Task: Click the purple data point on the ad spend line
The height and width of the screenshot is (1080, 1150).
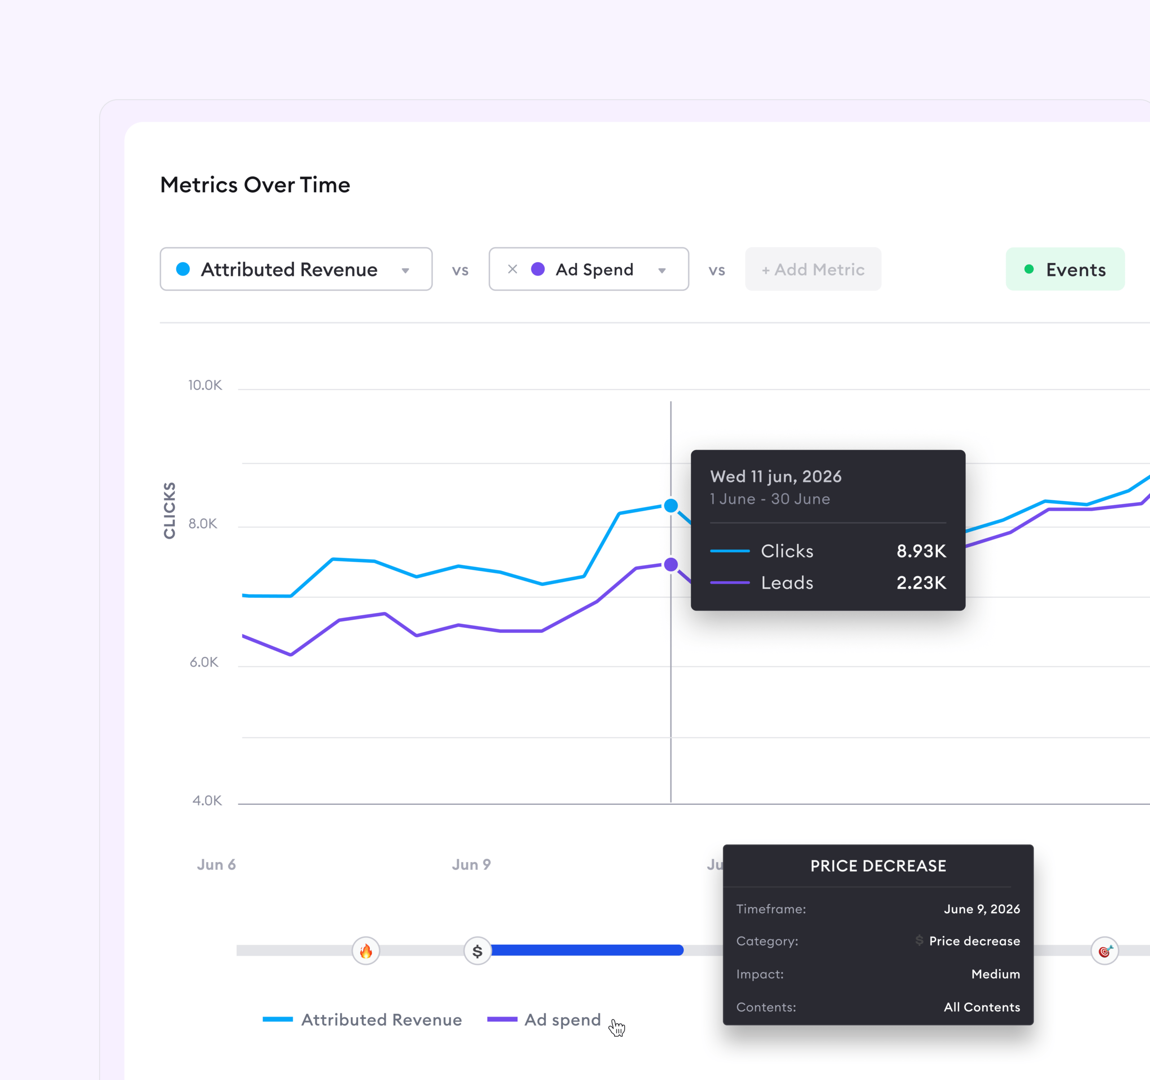Action: point(671,564)
